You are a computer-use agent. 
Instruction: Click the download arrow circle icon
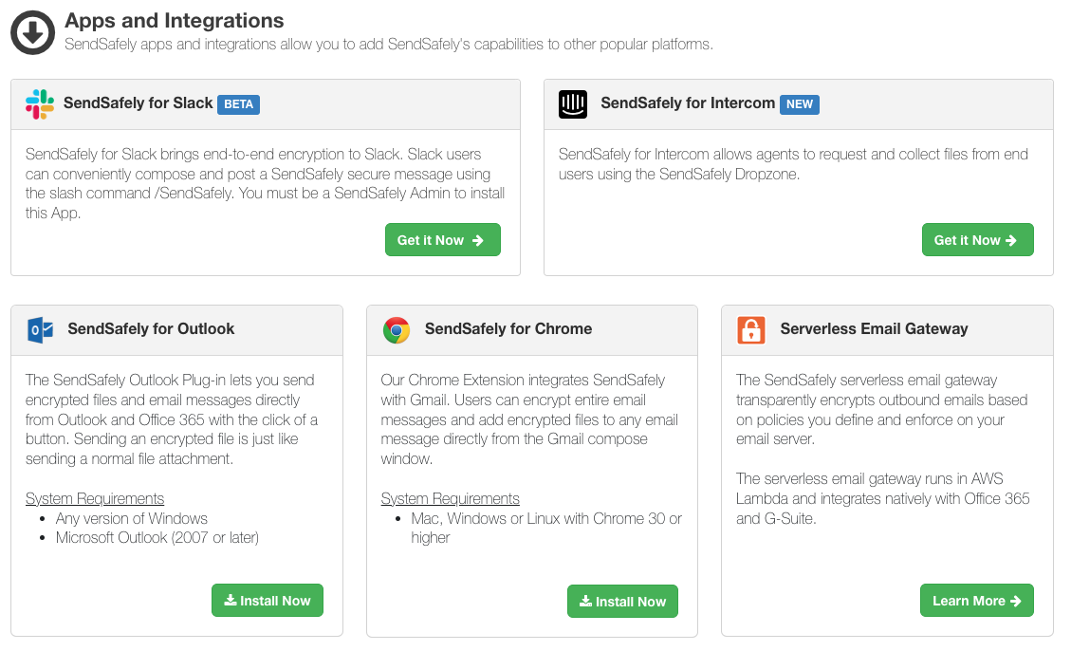(33, 32)
